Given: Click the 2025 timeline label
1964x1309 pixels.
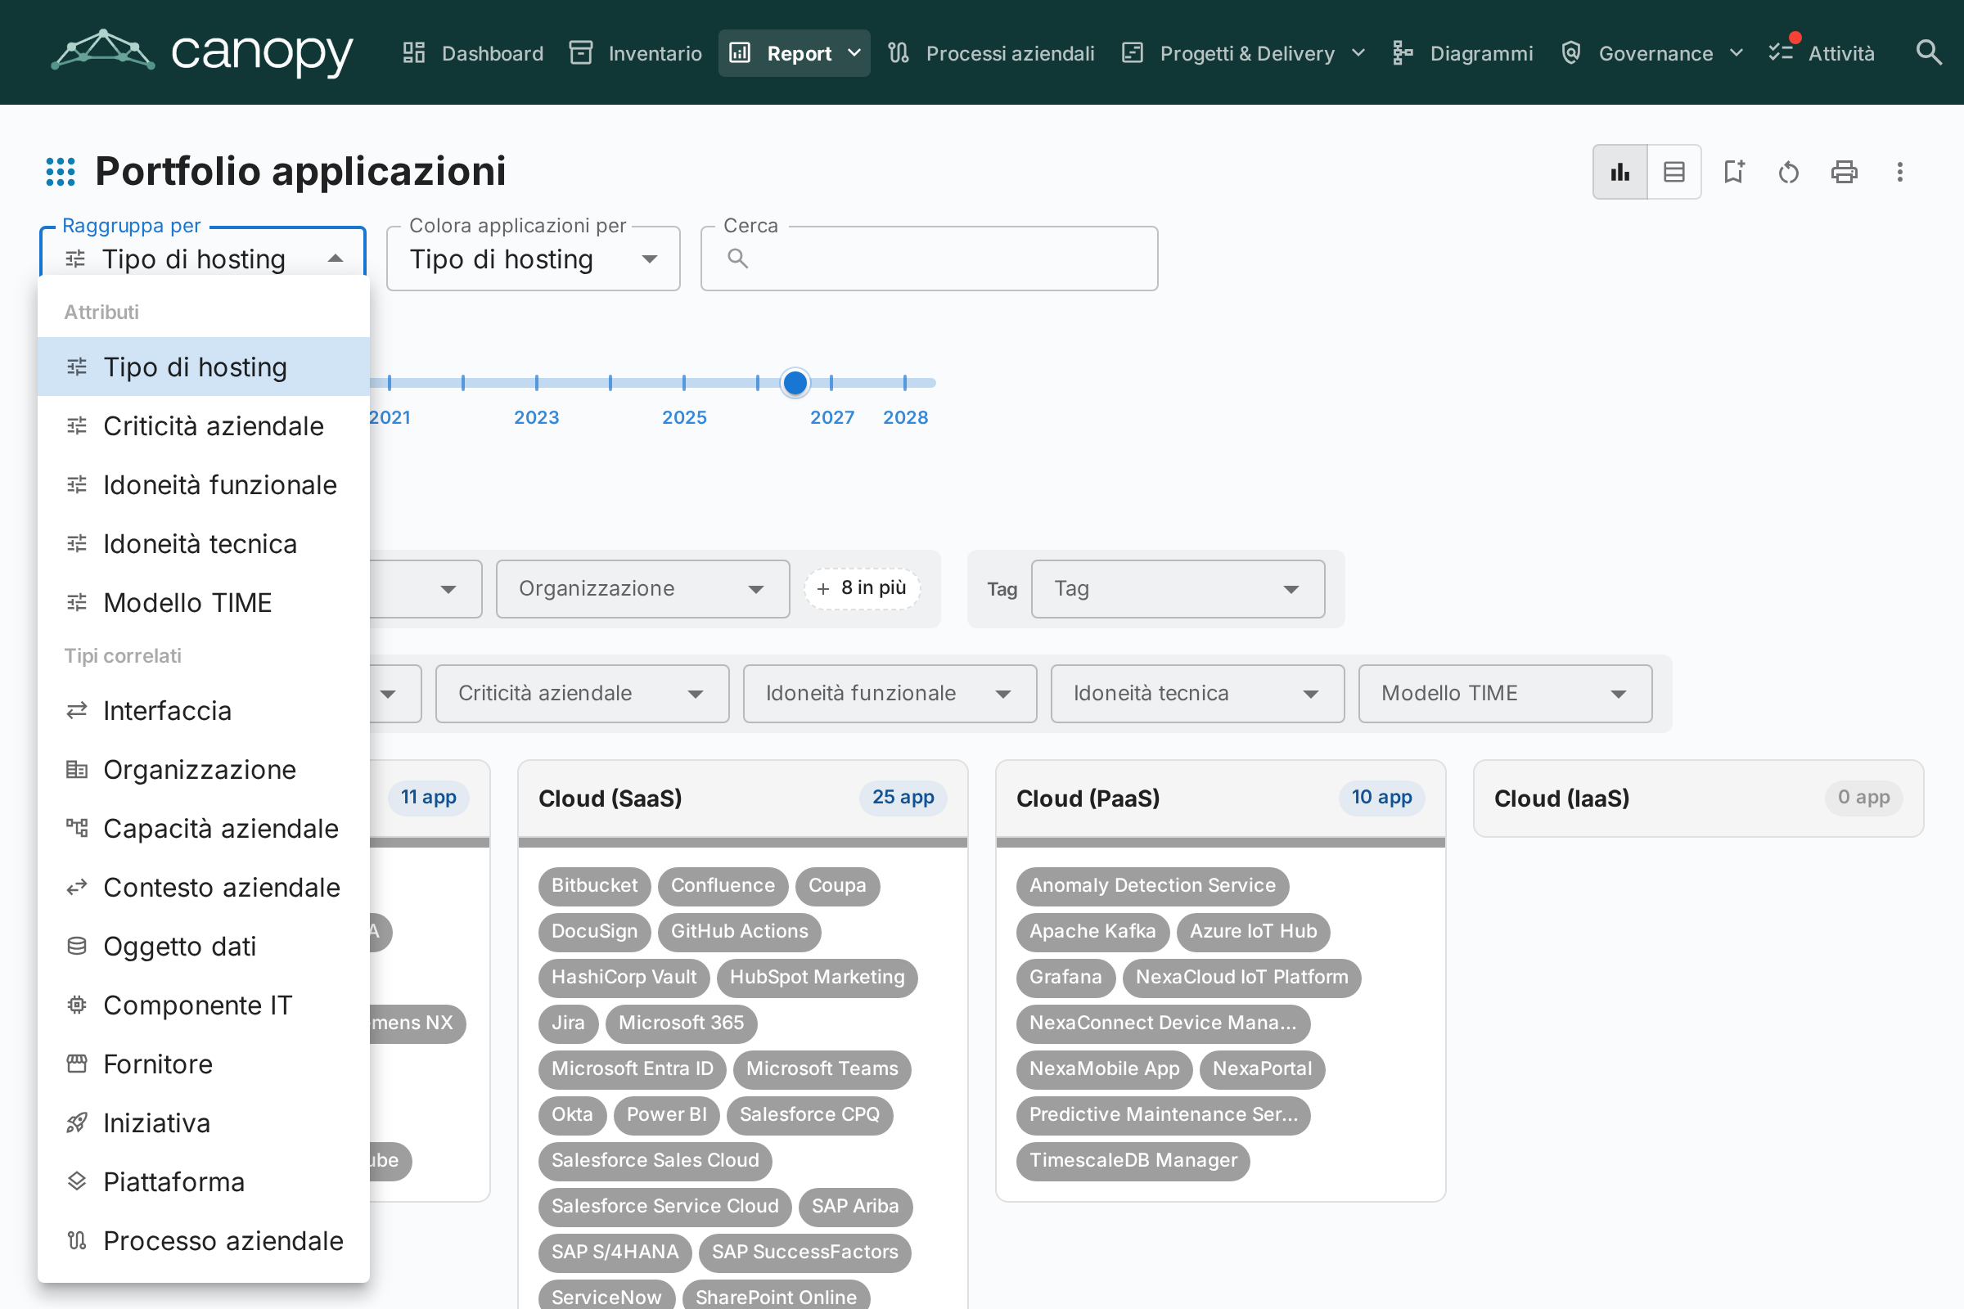Looking at the screenshot, I should pyautogui.click(x=684, y=417).
